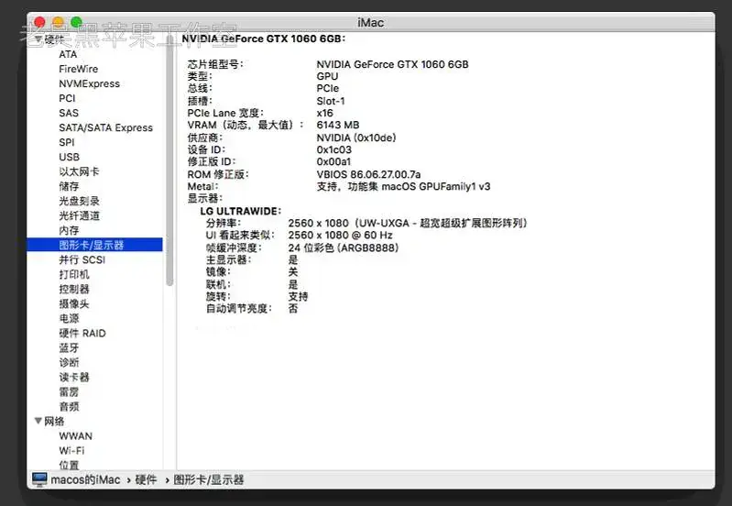This screenshot has width=732, height=506.
Task: Select PCI in the hardware list
Action: pyautogui.click(x=67, y=98)
